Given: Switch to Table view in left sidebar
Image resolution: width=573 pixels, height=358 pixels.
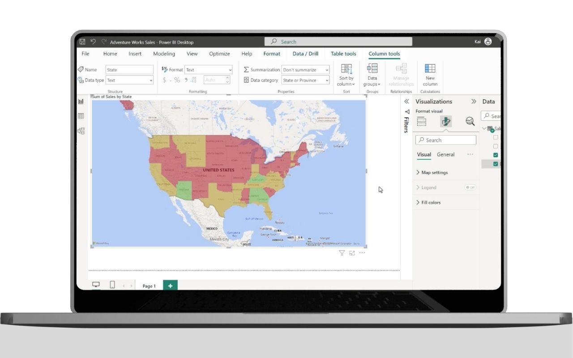Looking at the screenshot, I should tap(81, 116).
